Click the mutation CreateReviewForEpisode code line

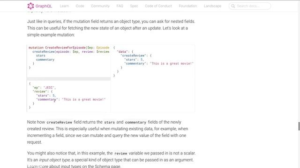(x=69, y=48)
